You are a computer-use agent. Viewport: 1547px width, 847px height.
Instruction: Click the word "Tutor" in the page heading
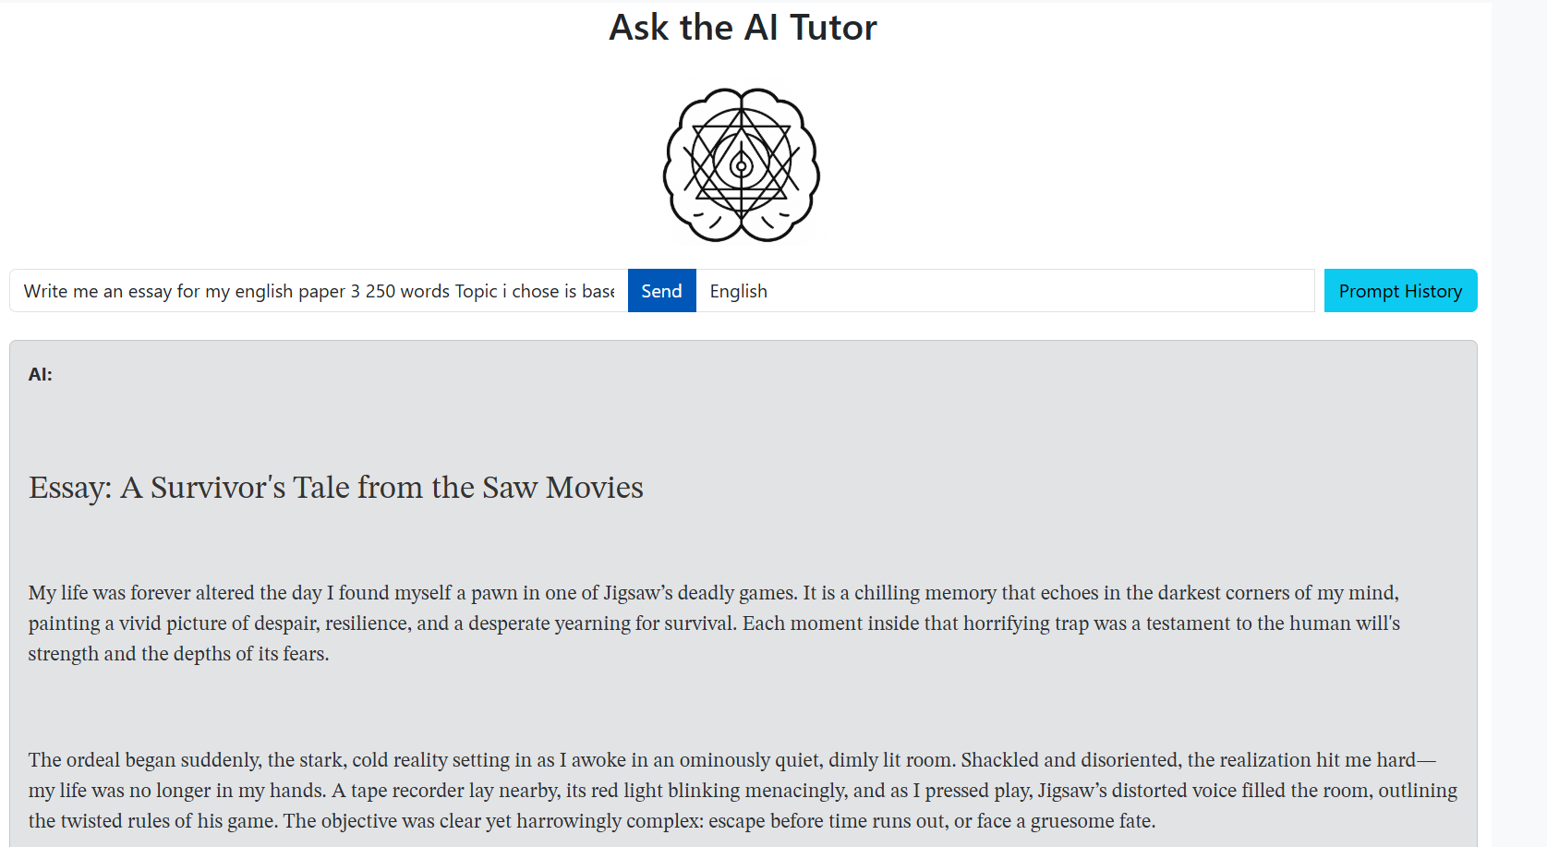point(833,28)
